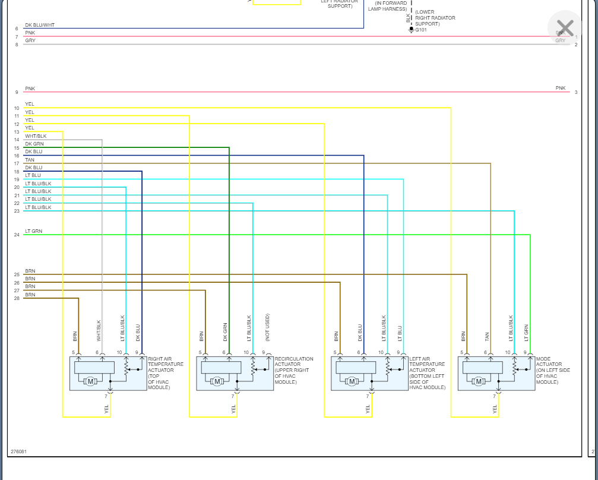Click the NOT USED pin label on Recirculation Actuator

pos(267,327)
